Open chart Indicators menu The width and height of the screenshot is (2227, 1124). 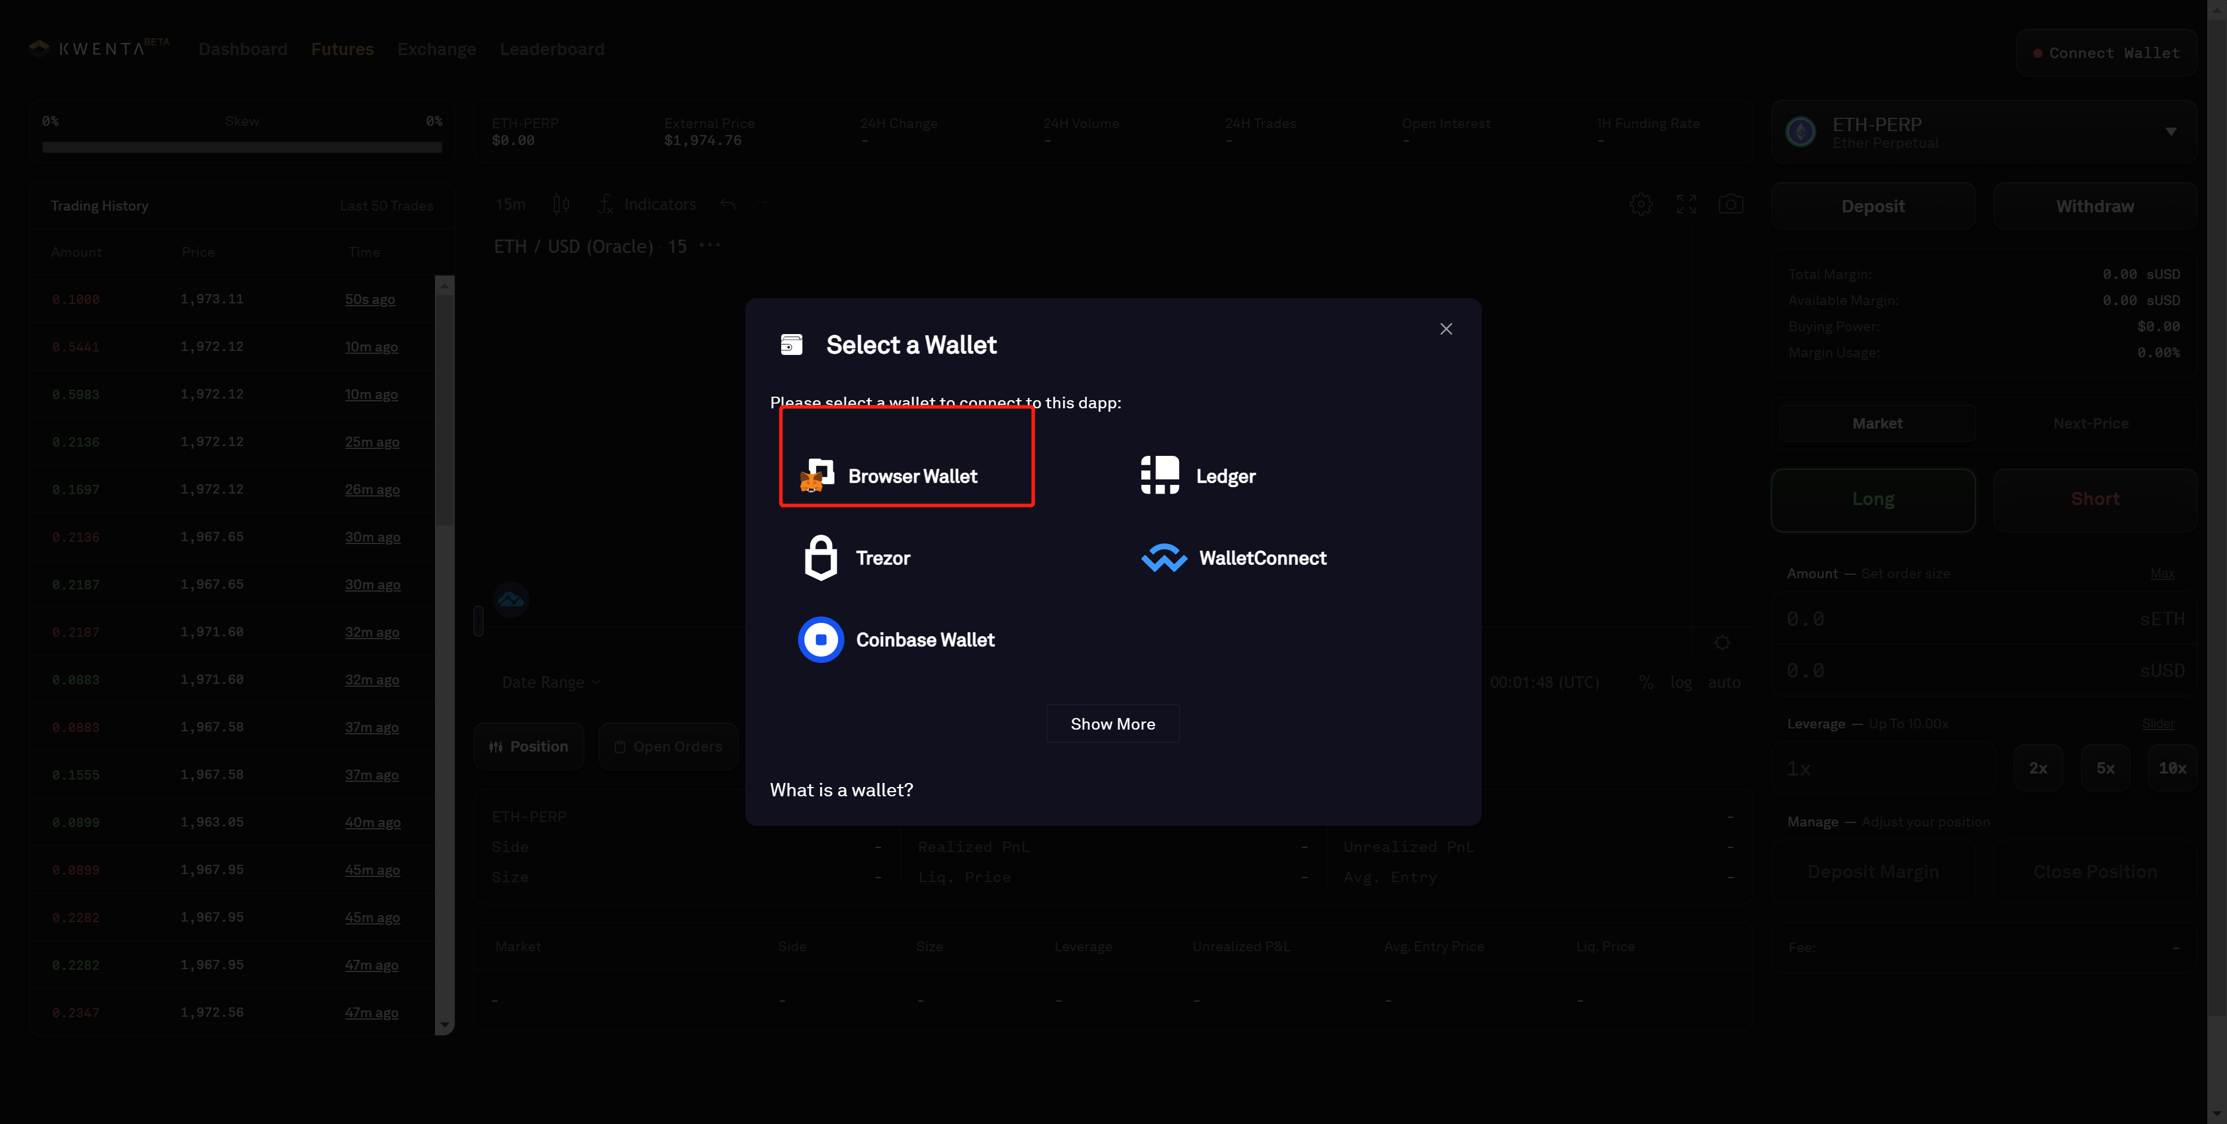[647, 204]
